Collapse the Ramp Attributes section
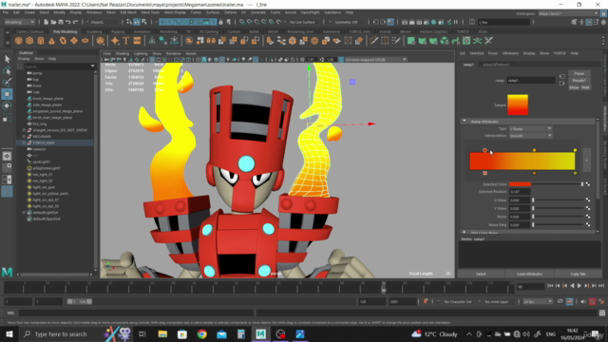Screen dimensions: 608x342 (x=465, y=122)
